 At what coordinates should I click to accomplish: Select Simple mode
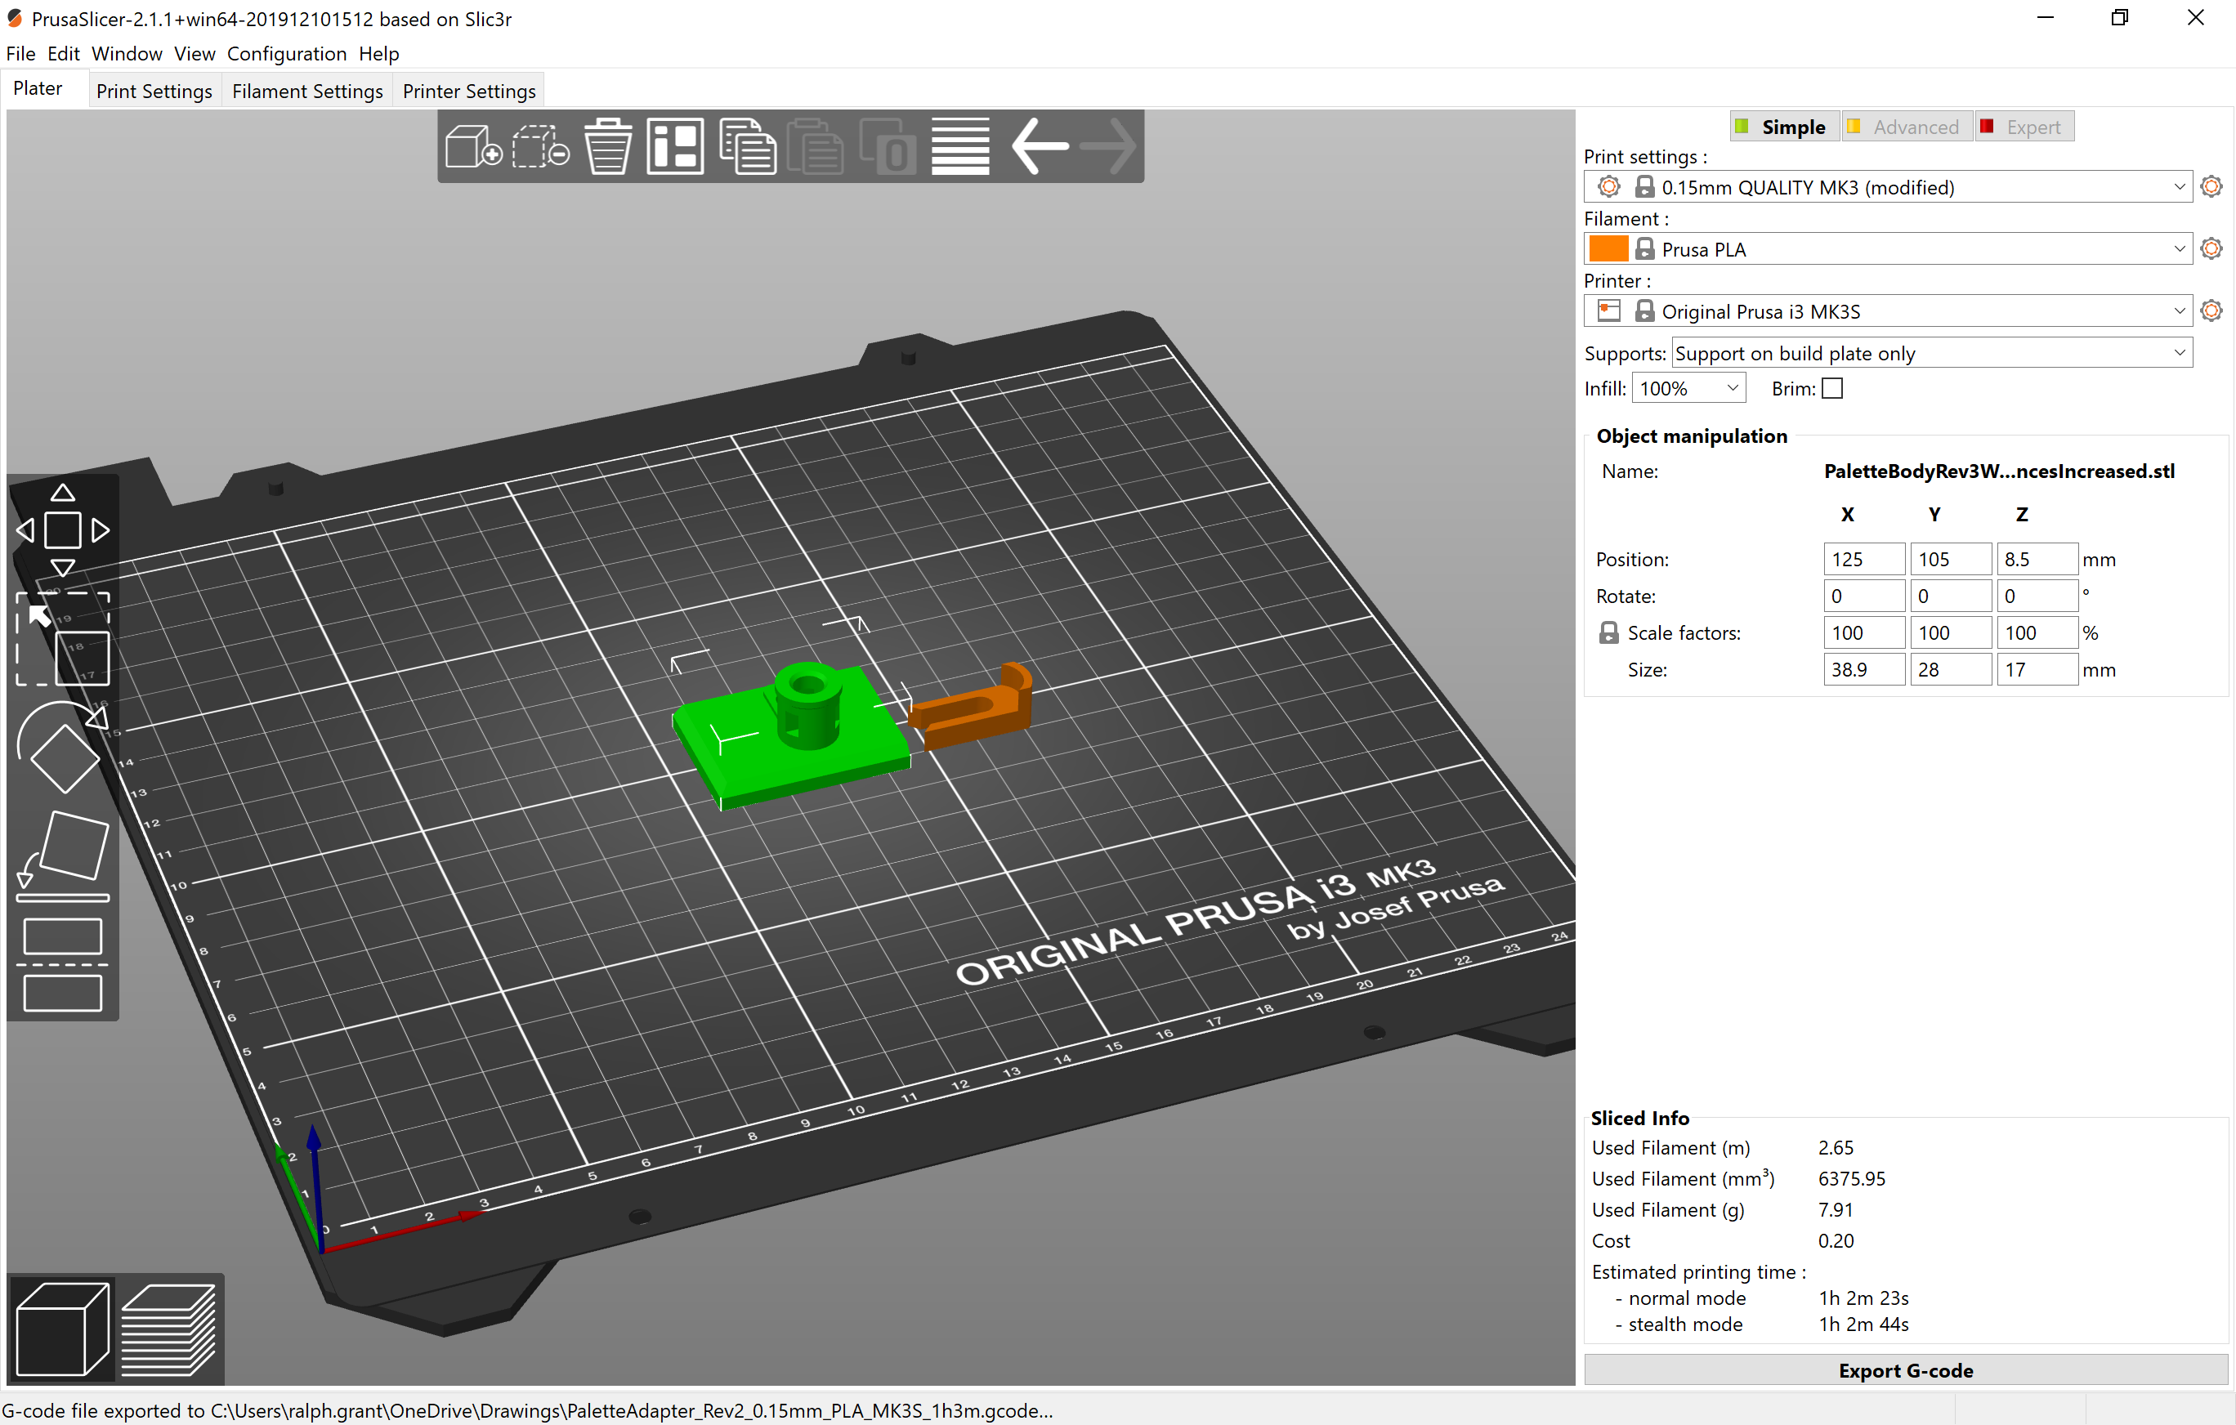[1785, 127]
